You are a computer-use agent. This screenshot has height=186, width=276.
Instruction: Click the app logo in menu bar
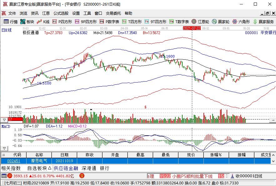click(4, 13)
